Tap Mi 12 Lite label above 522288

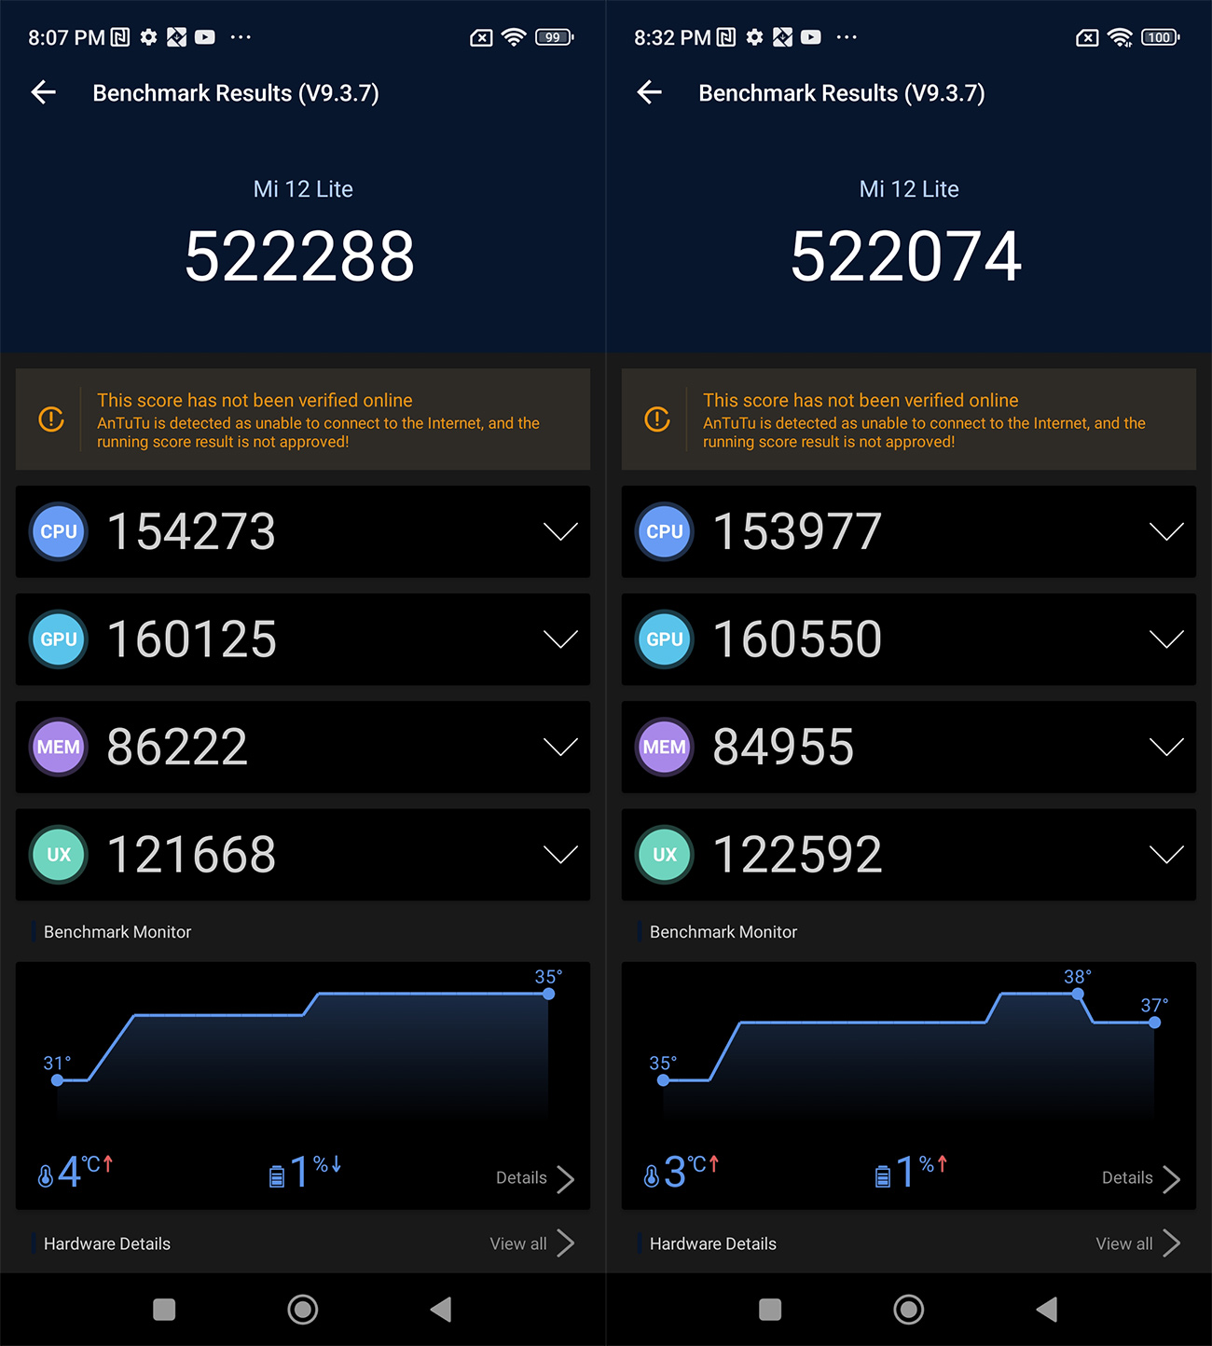[303, 189]
